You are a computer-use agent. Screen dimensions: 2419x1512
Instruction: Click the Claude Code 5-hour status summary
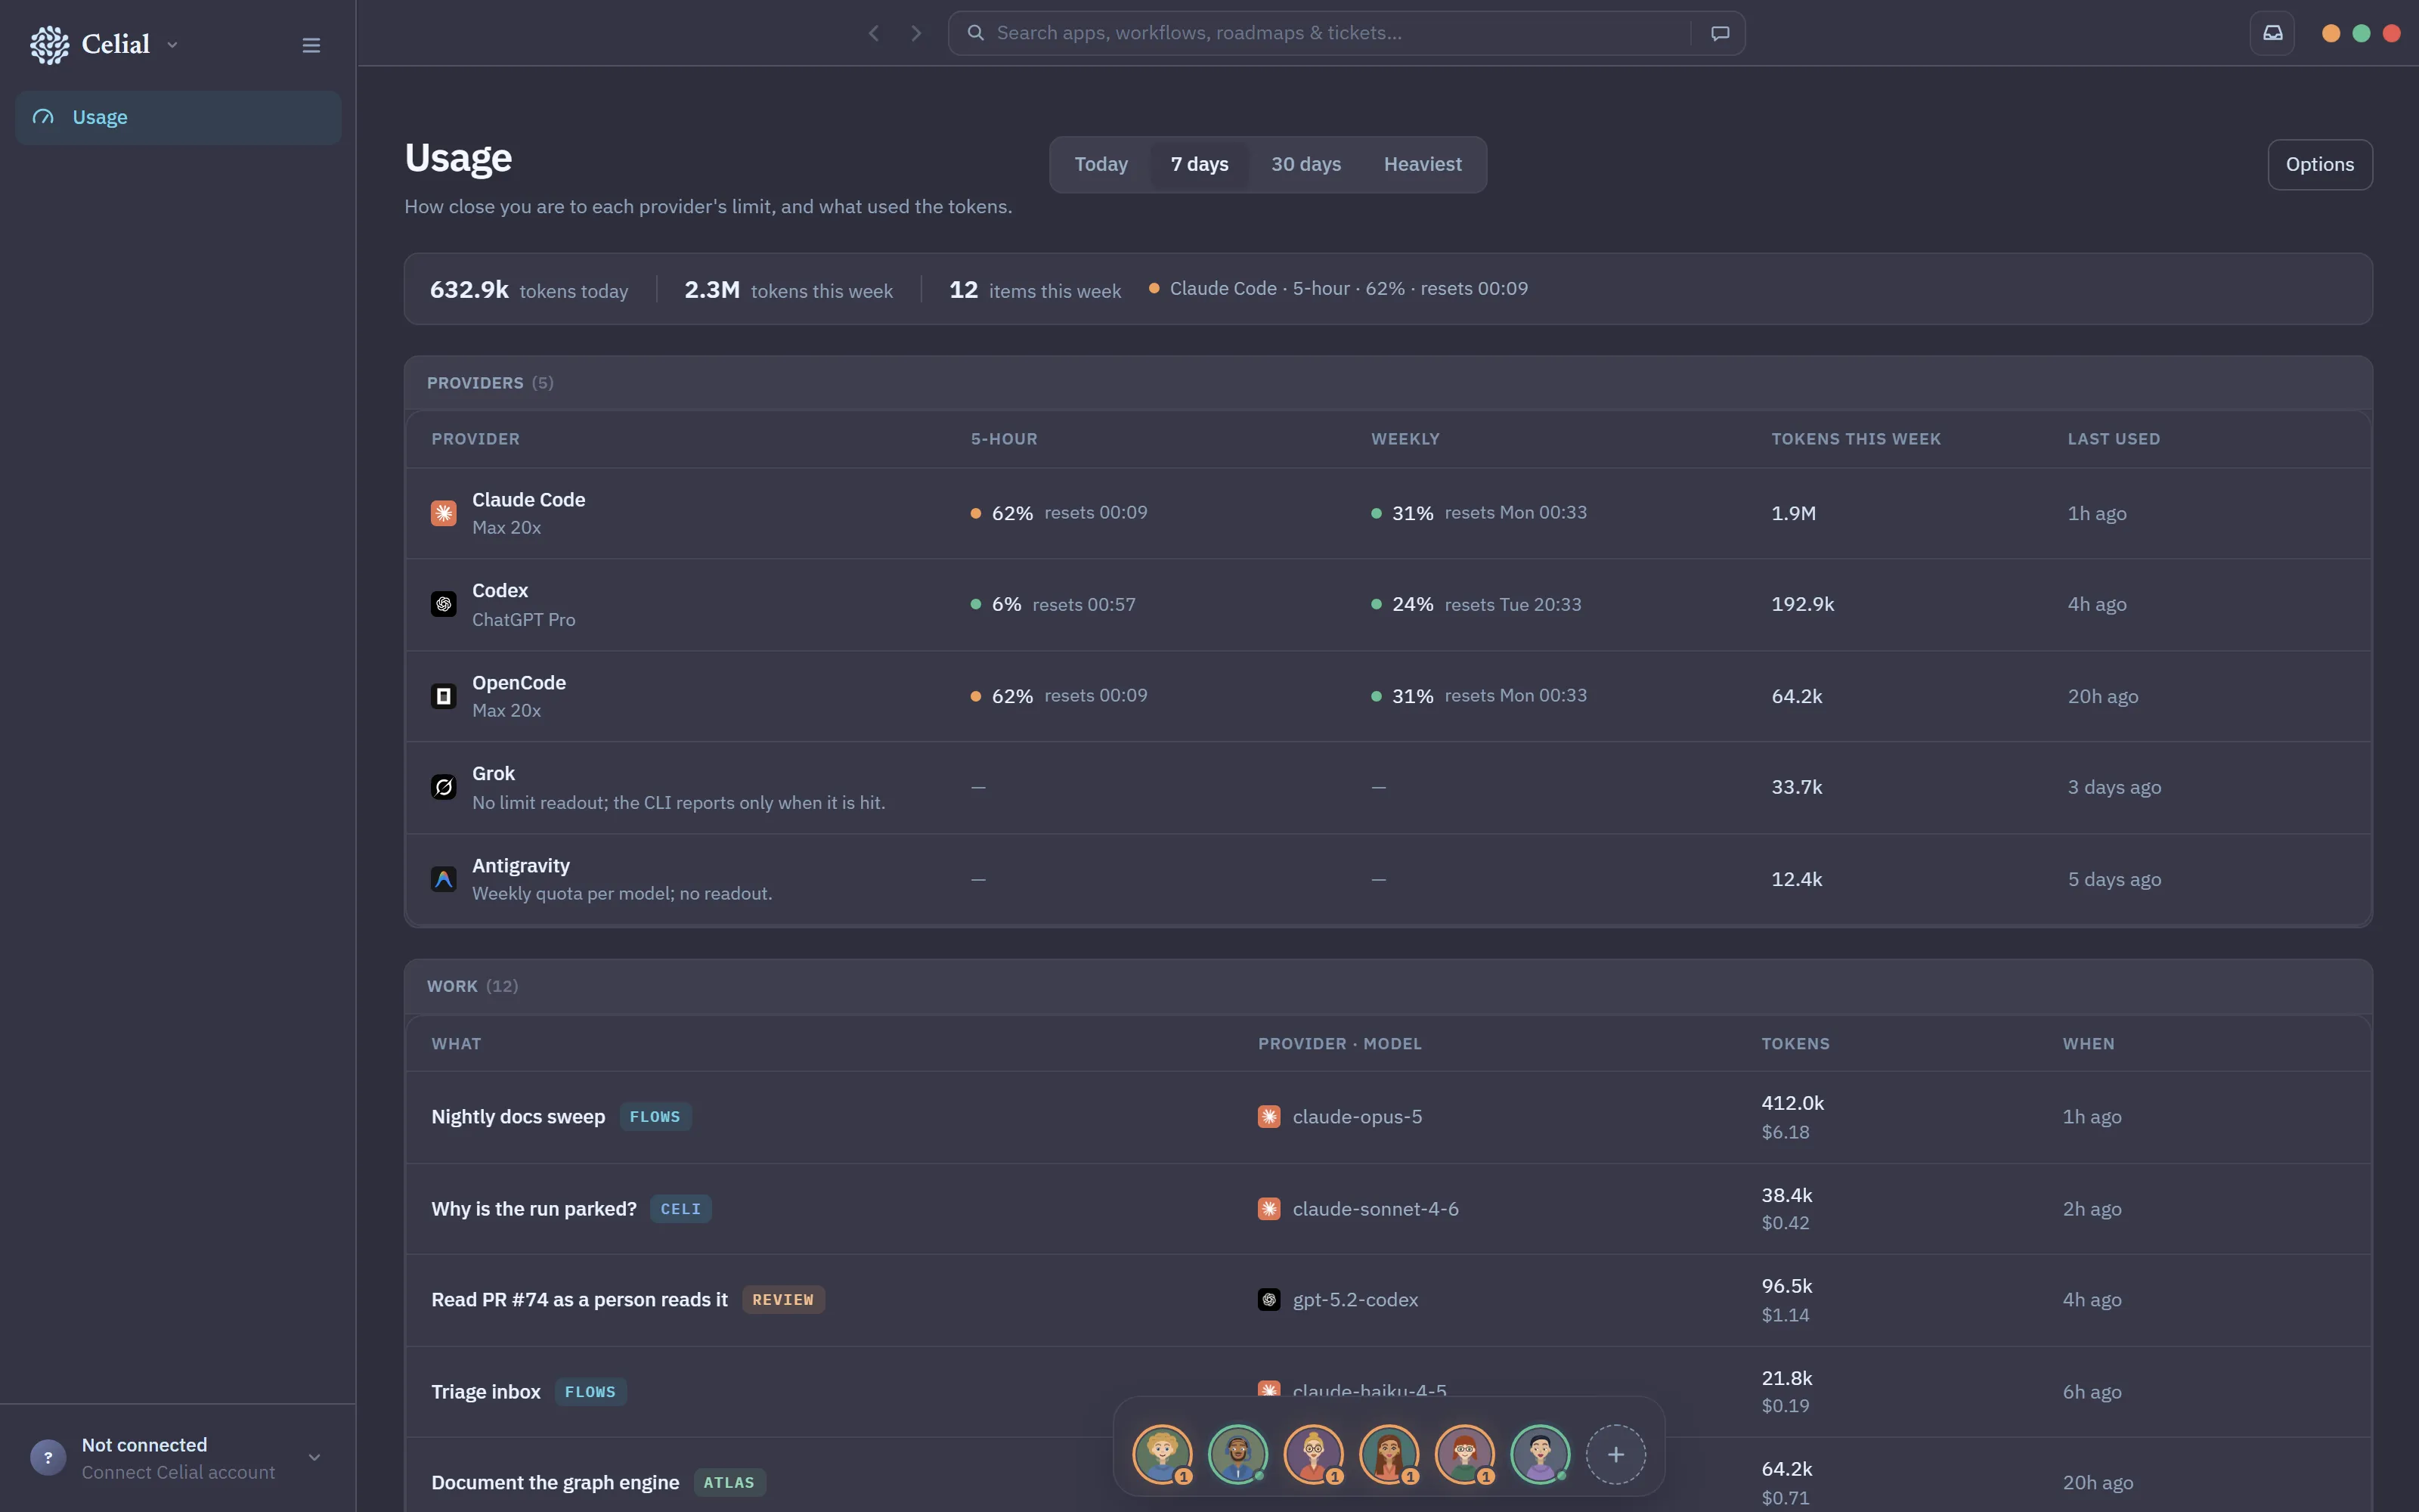(1337, 289)
